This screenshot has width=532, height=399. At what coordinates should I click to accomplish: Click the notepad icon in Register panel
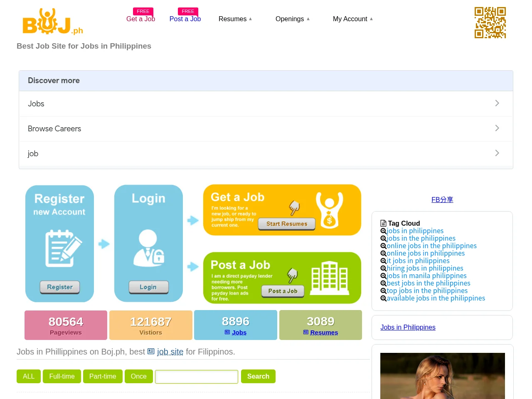click(63, 248)
